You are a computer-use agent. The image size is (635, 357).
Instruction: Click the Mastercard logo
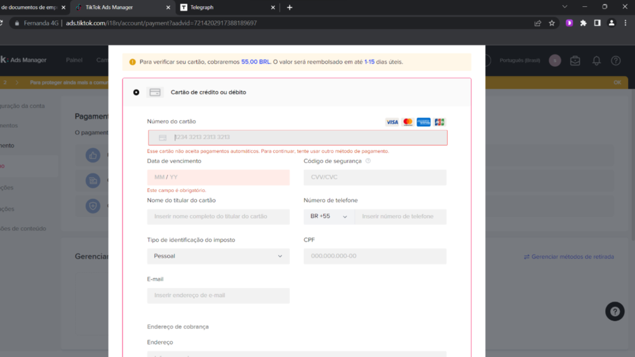point(408,122)
